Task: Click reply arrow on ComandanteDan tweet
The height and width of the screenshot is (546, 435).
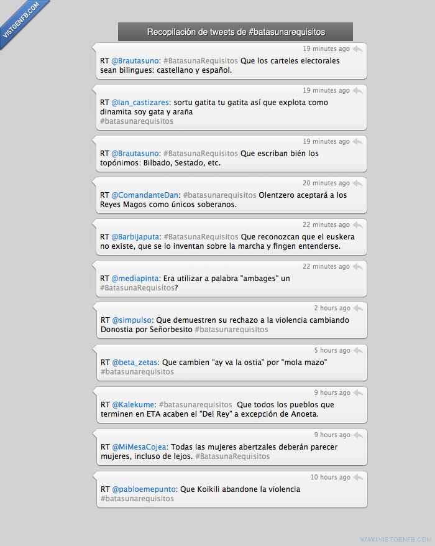Action: [x=357, y=183]
